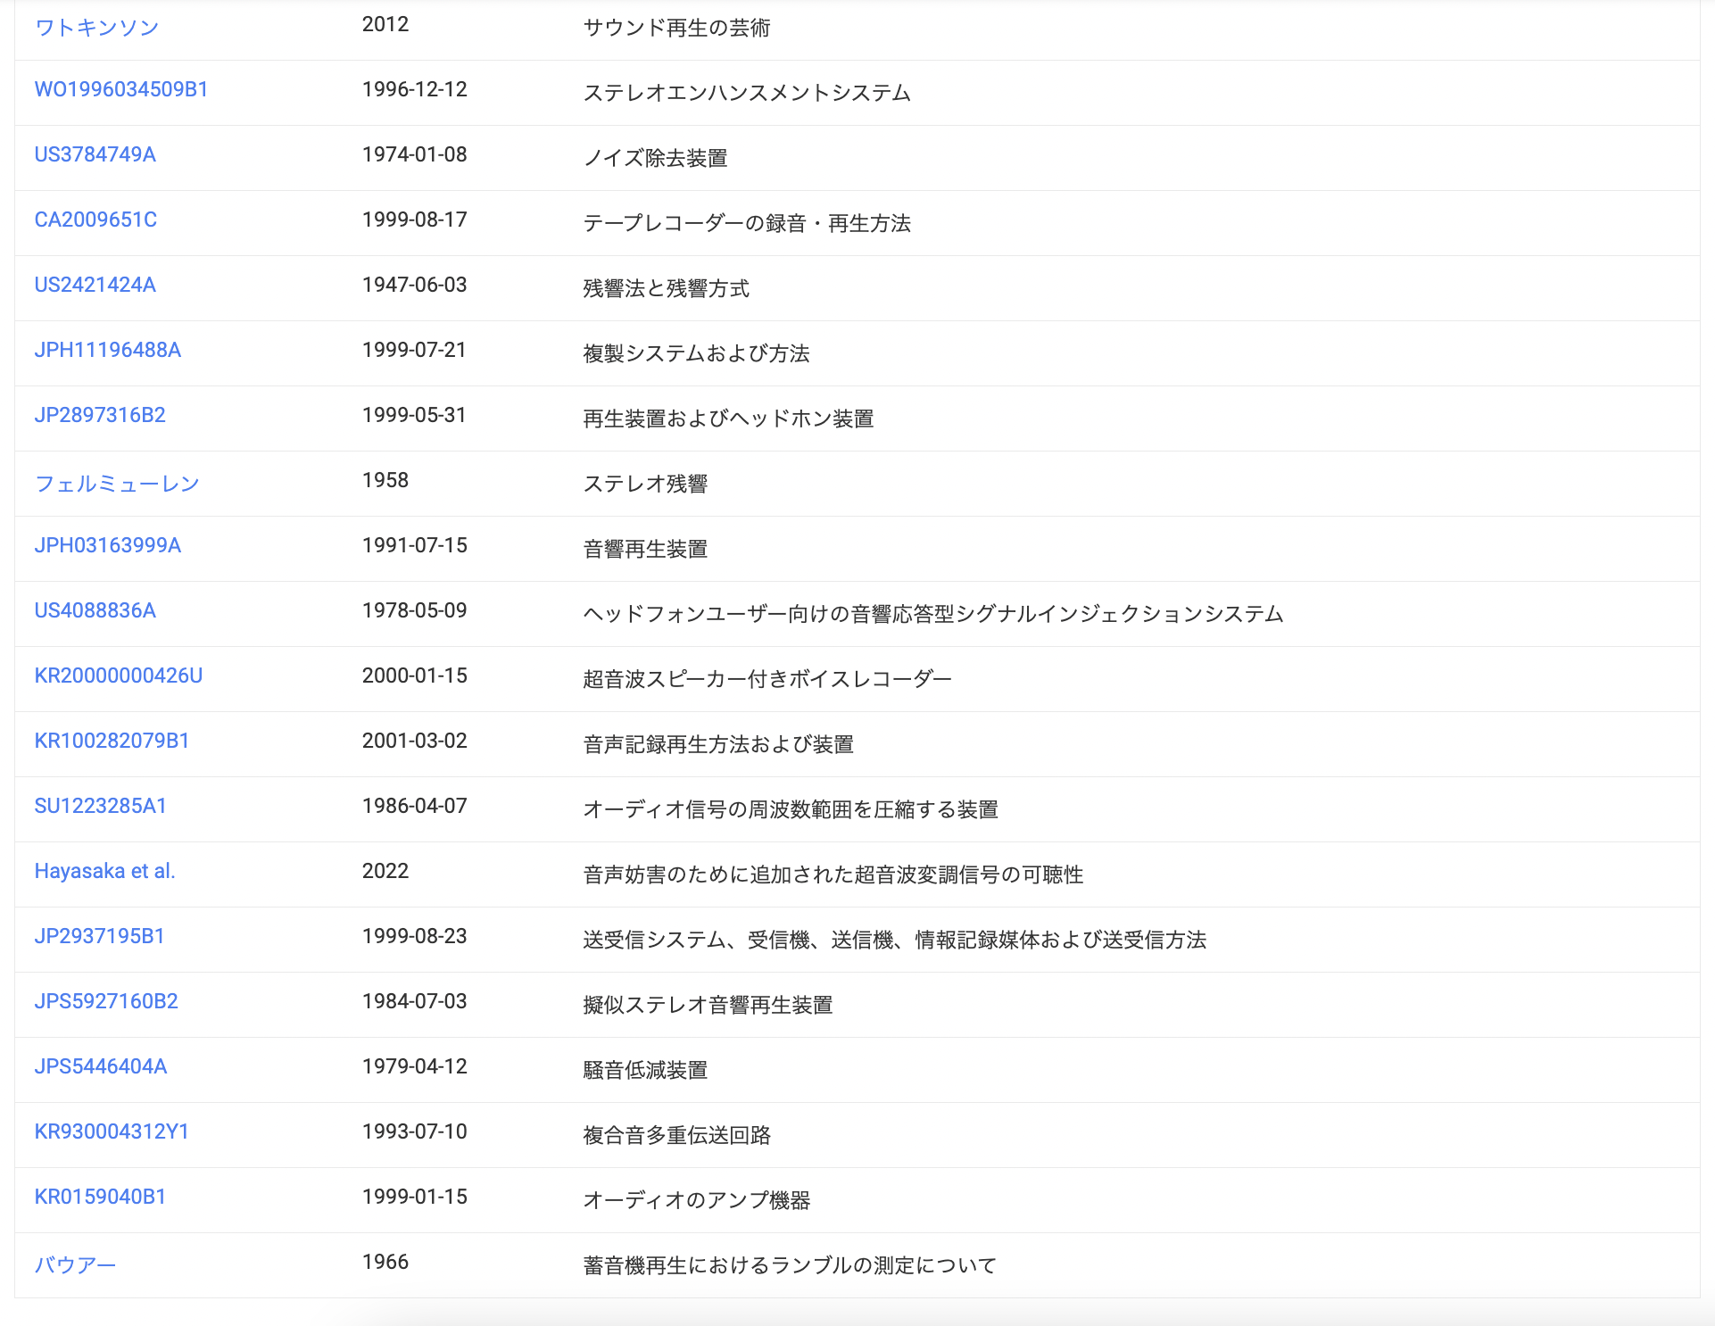This screenshot has width=1715, height=1326.
Task: Select title ステレオ残響
Action: click(x=645, y=484)
